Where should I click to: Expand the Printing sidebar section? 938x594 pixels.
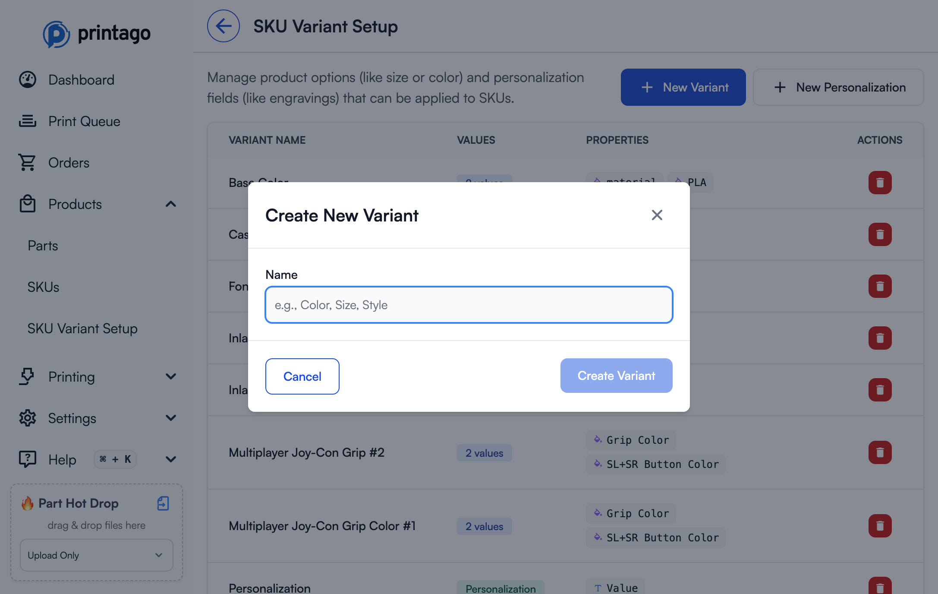point(171,376)
